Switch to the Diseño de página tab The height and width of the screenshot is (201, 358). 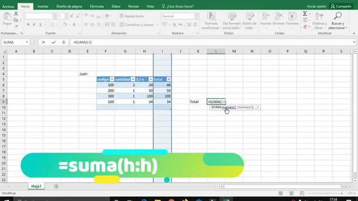coord(69,6)
